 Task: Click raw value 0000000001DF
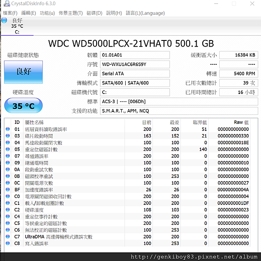(x=233, y=203)
